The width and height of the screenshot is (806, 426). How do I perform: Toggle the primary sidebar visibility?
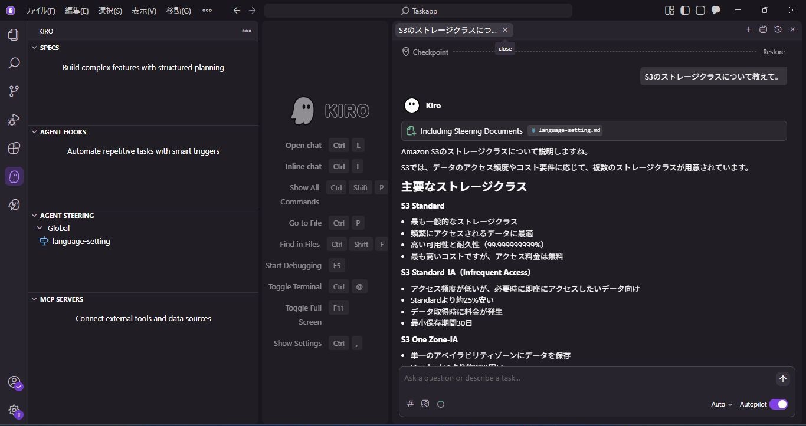coord(684,10)
